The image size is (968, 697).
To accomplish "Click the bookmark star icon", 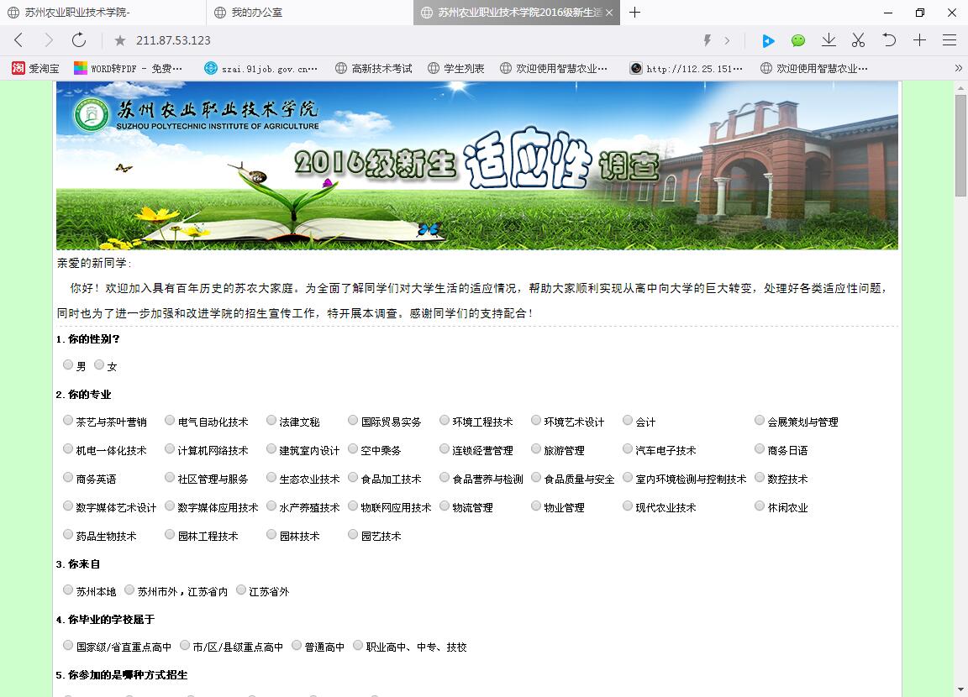I will tap(120, 40).
